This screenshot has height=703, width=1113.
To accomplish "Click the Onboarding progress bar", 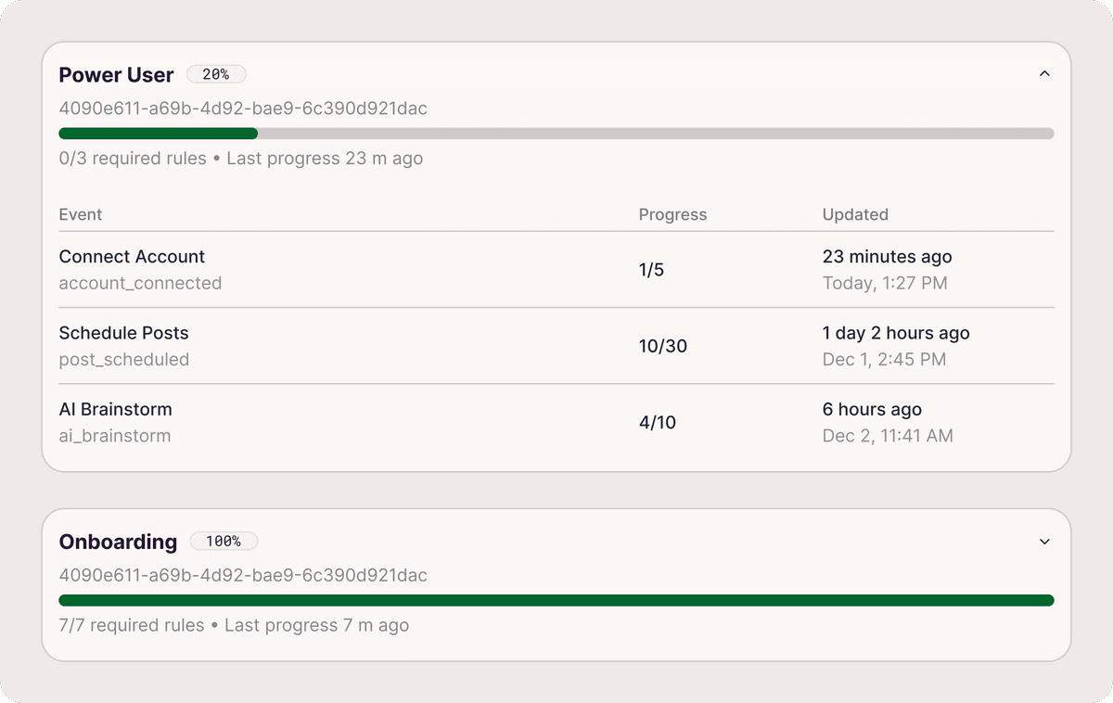I will coord(556,600).
